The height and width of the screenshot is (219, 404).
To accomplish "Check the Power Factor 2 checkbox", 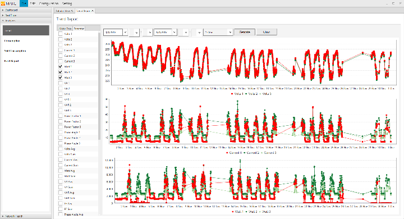I will [x=60, y=121].
